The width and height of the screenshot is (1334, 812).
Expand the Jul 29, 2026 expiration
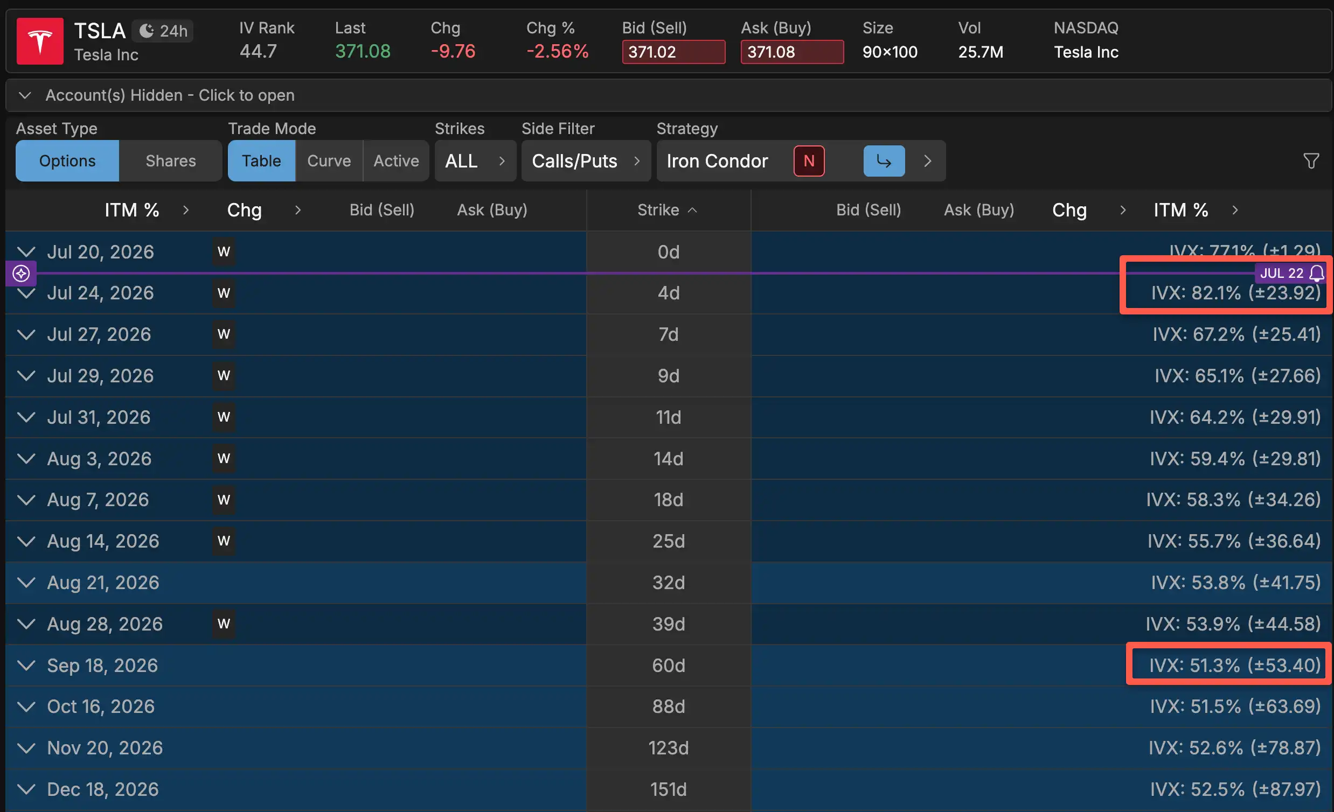click(x=26, y=375)
